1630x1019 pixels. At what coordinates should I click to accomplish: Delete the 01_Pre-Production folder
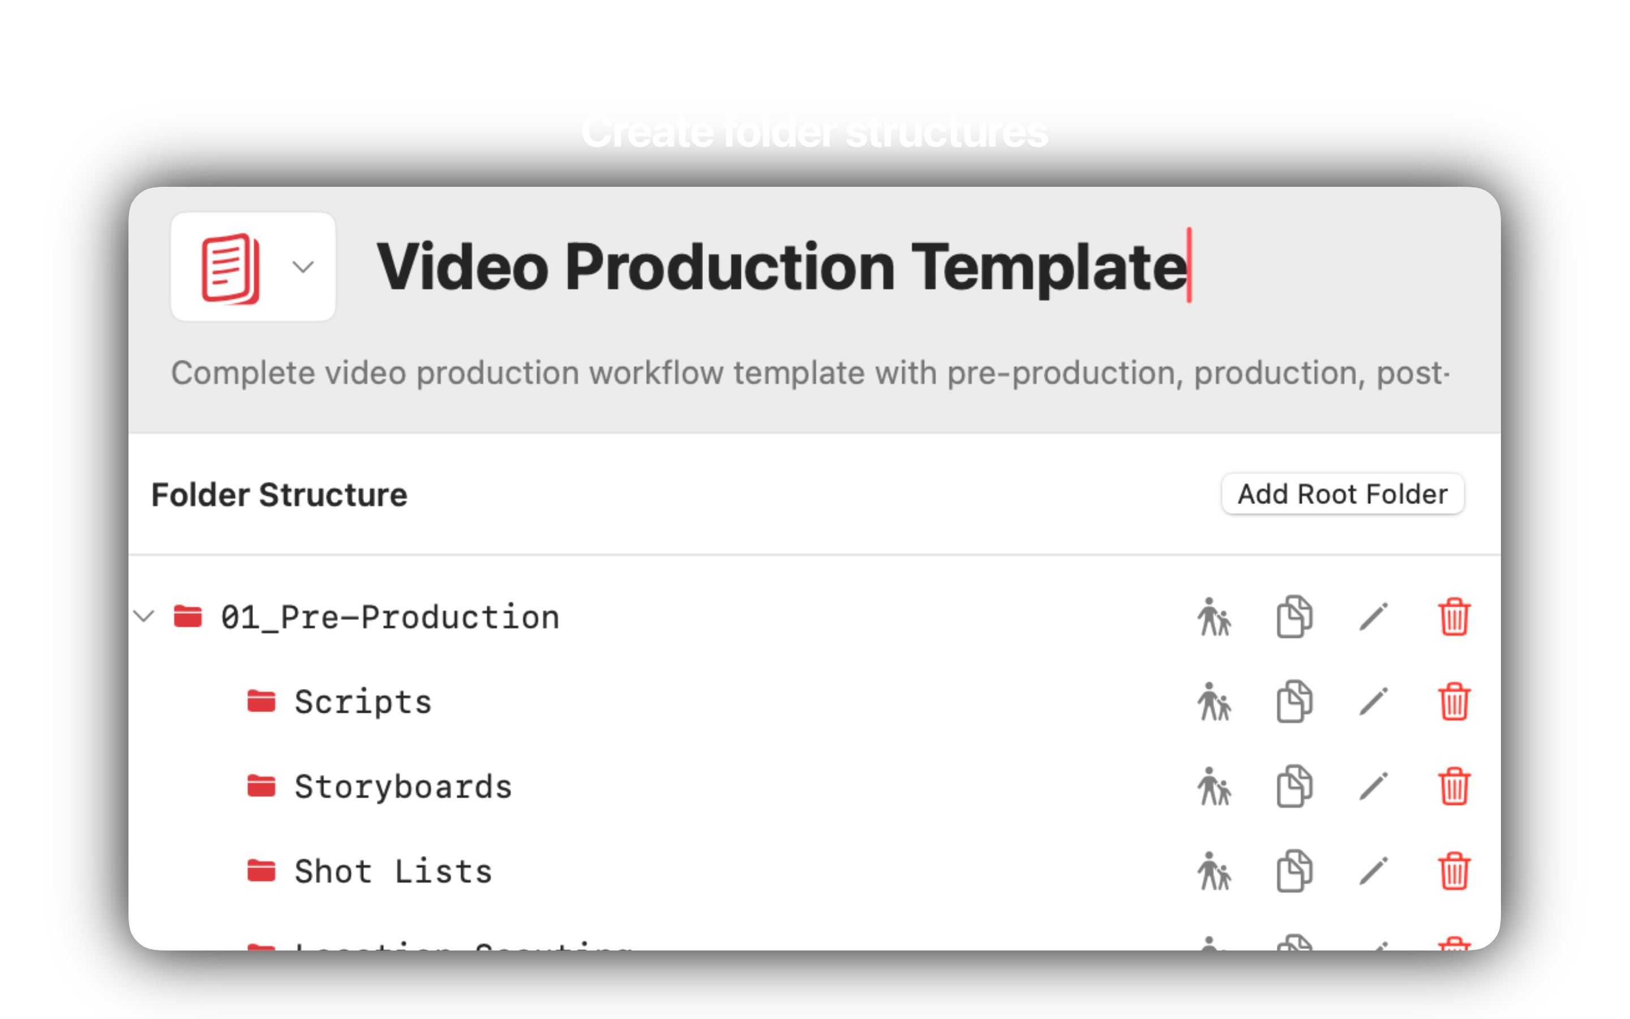click(1453, 616)
